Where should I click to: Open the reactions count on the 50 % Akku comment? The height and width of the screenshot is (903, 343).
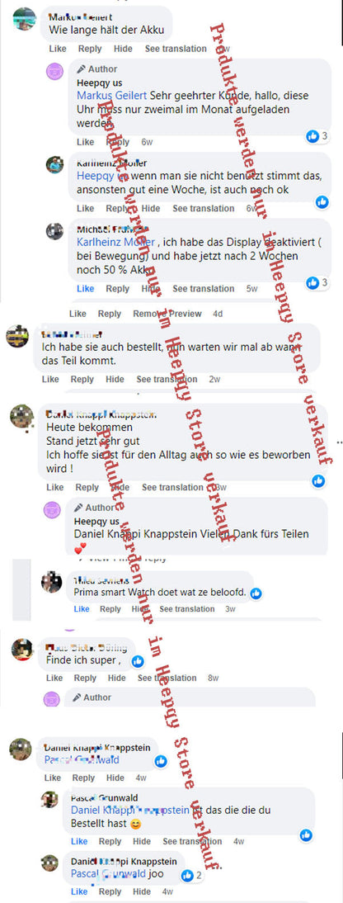coord(317,282)
